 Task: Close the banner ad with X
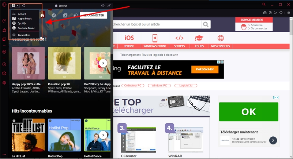(x=222, y=62)
